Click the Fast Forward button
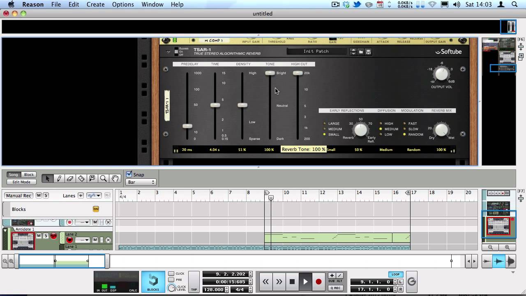Screen dimensions: 526x296 pyautogui.click(x=279, y=282)
